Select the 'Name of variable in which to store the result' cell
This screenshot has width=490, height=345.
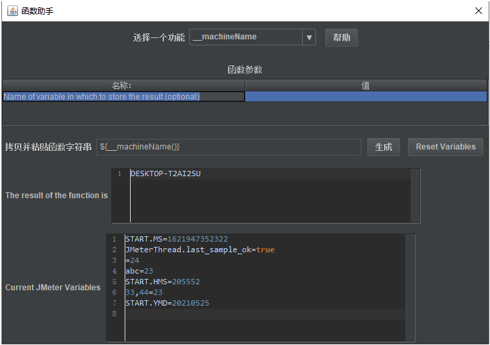tap(123, 97)
